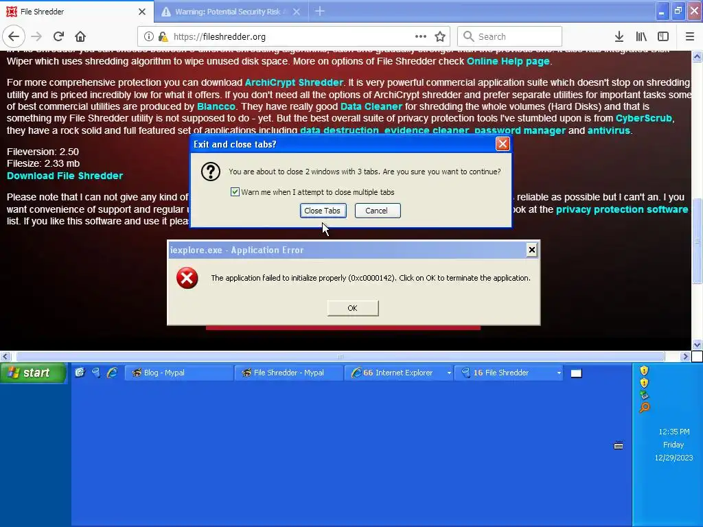
Task: Click the first quick launch icon beside start
Action: coord(80,373)
